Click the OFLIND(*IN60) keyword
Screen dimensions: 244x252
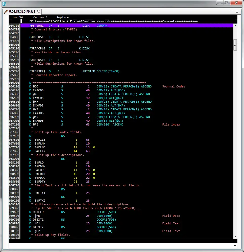[x=108, y=71]
